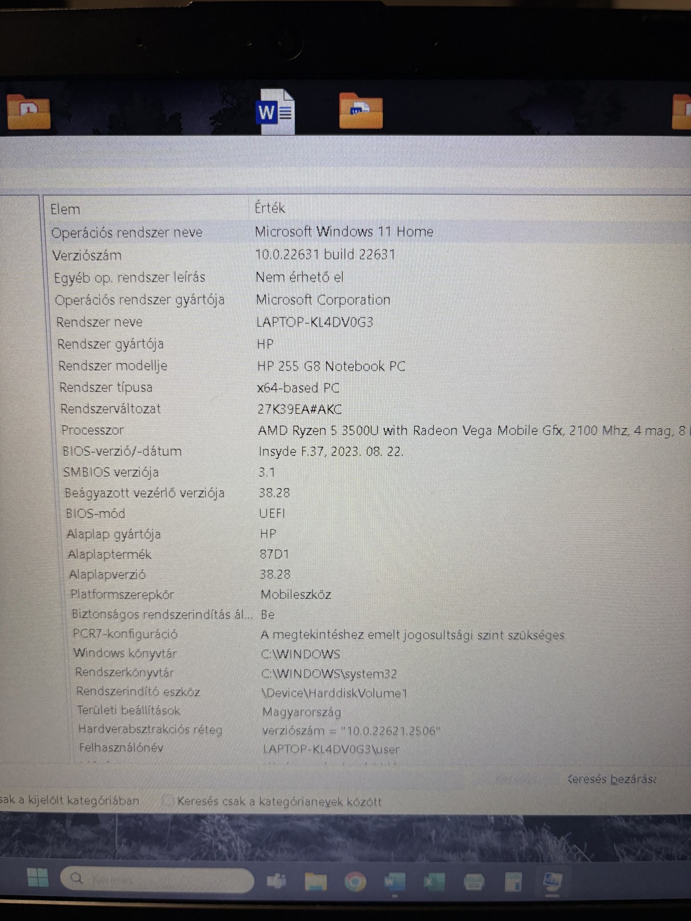Select 'Biztonságos rendszerindítás ál...' row
Image resolution: width=691 pixels, height=921 pixels.
pos(368,614)
